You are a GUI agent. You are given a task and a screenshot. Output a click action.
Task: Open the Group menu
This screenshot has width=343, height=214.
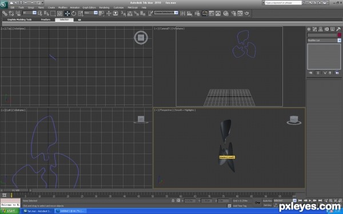click(x=31, y=7)
